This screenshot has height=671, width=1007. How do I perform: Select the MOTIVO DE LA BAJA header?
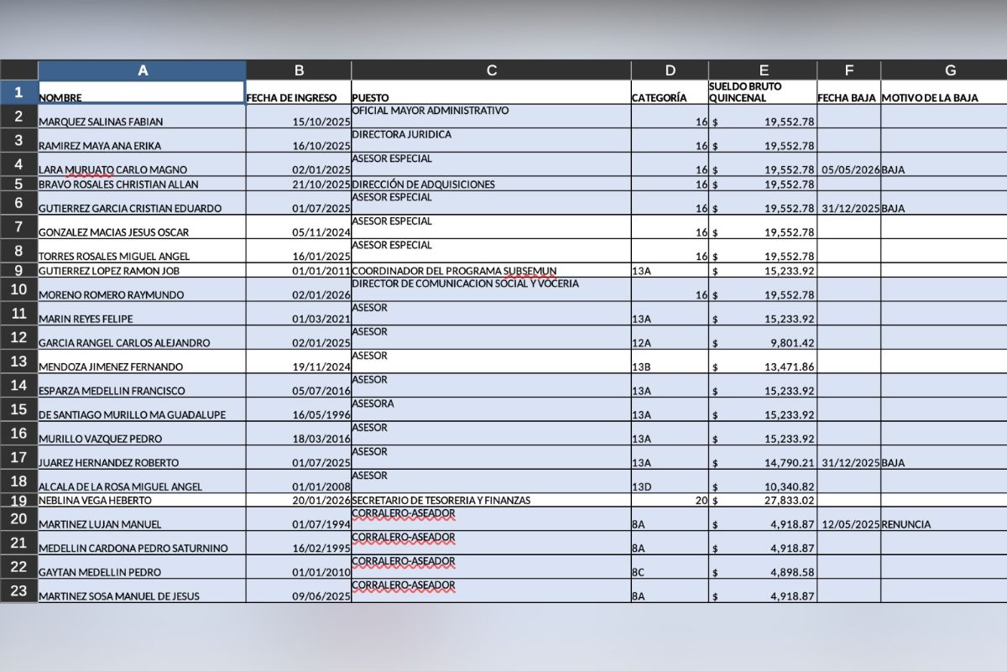tap(944, 92)
